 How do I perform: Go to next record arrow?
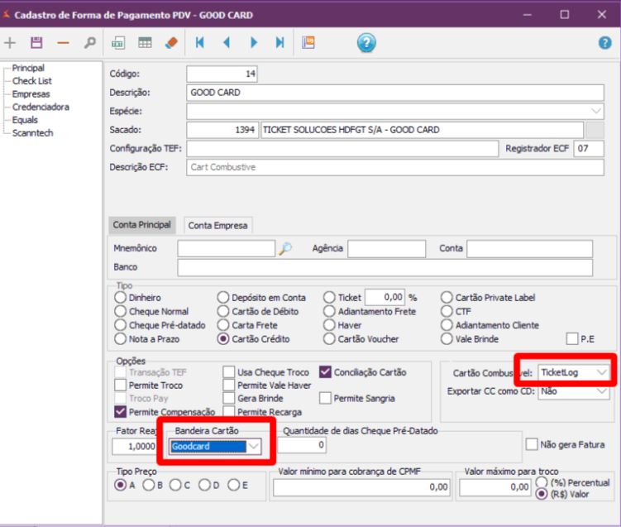coord(254,42)
